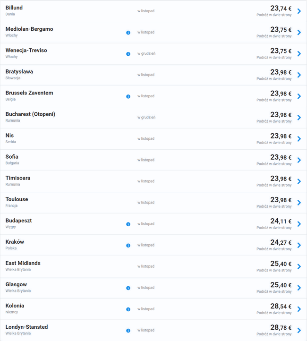
Task: Click 'w grudzień' on the Wenecja-Treviso row
Action: tap(146, 54)
